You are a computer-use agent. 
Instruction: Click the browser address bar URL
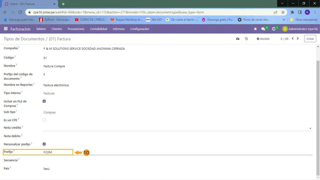click(118, 12)
